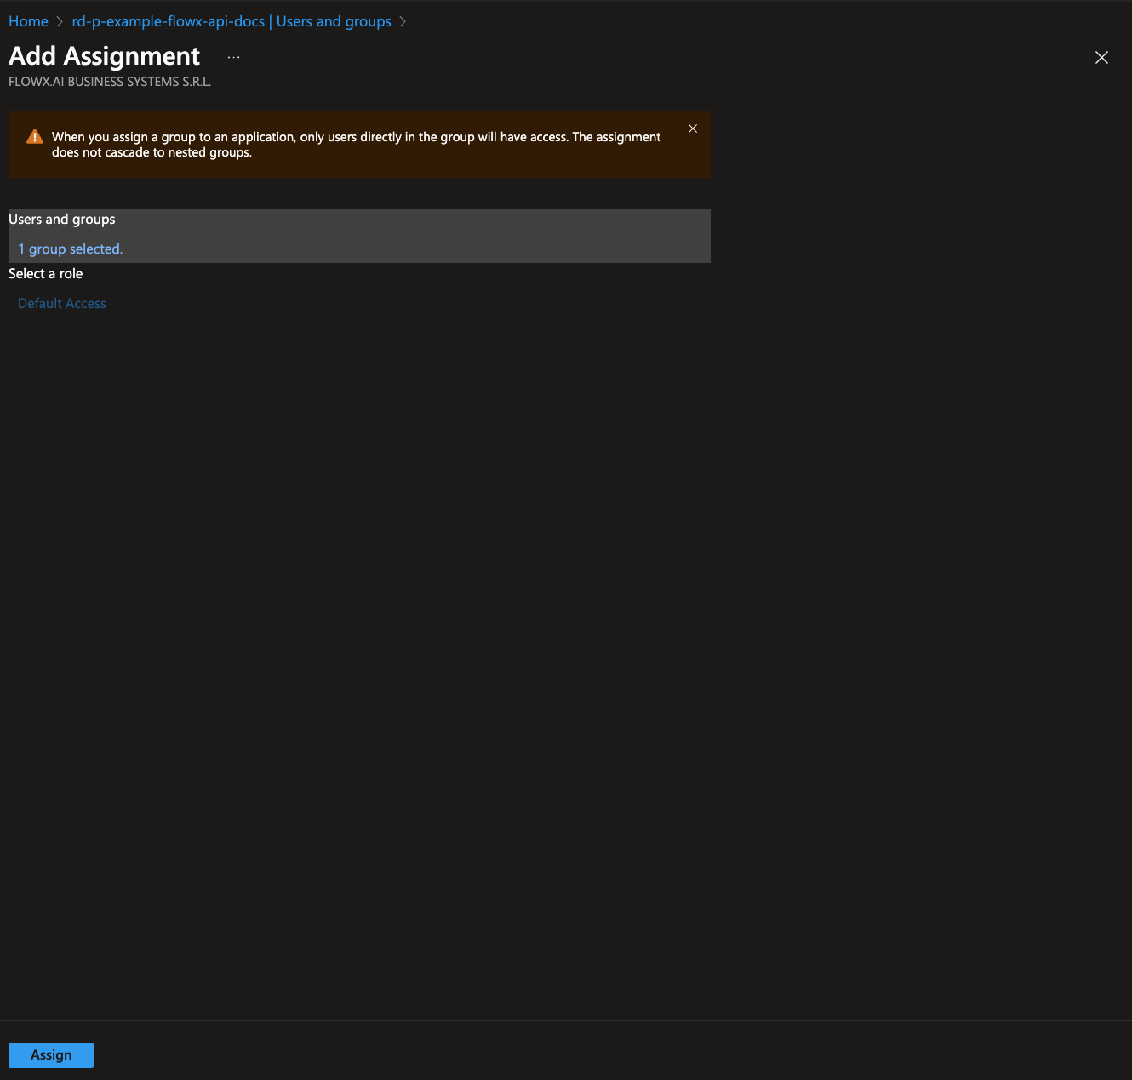This screenshot has height=1080, width=1132.
Task: Go to the Home breadcrumb link
Action: click(x=28, y=21)
